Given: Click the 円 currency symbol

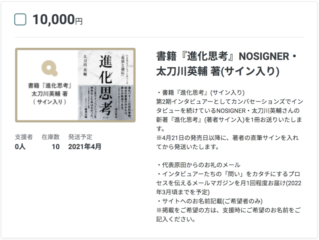Looking at the screenshot, I should click(79, 21).
